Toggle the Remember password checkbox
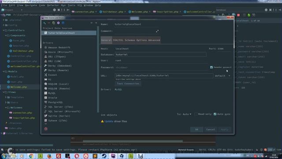 211,67
